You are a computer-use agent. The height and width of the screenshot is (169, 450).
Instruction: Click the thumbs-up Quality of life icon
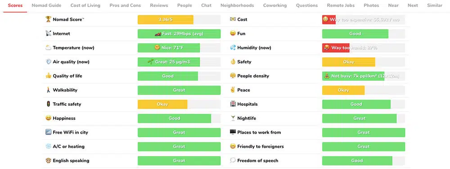pos(48,76)
